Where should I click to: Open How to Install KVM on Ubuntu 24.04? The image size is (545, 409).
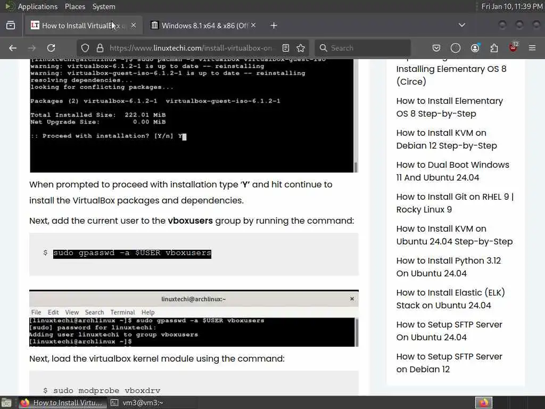[x=455, y=235]
